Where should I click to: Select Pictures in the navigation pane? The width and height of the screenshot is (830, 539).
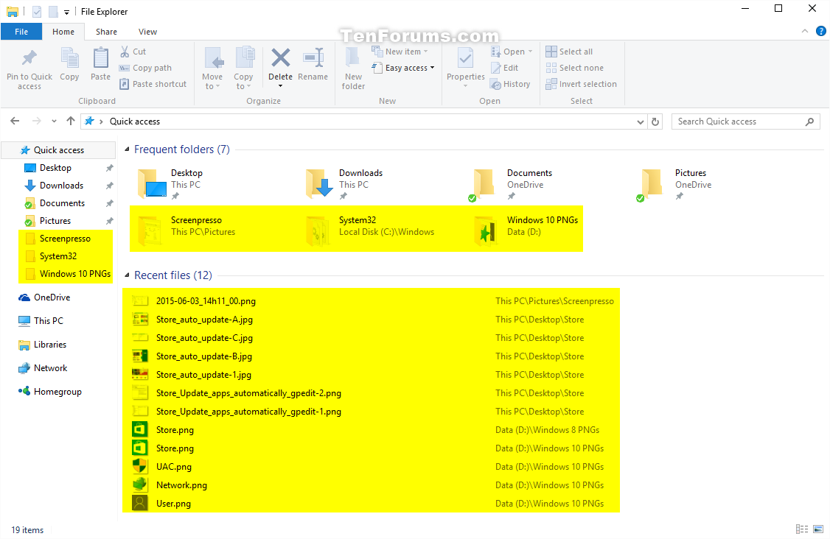coord(55,221)
